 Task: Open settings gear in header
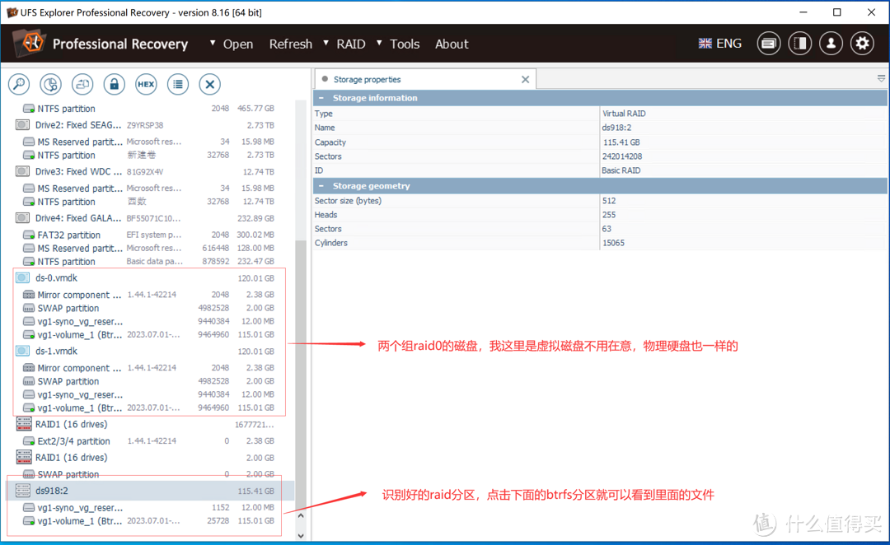click(862, 44)
